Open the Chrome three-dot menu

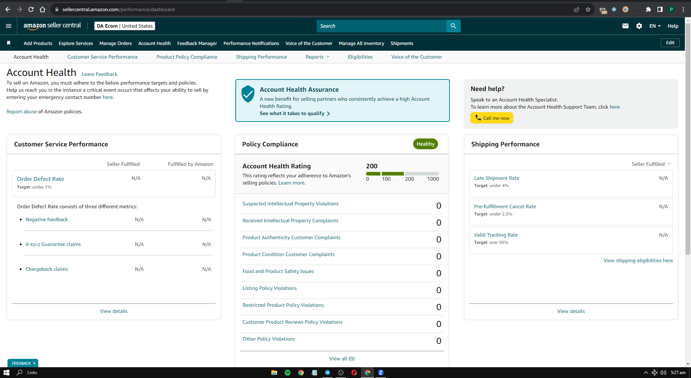683,9
